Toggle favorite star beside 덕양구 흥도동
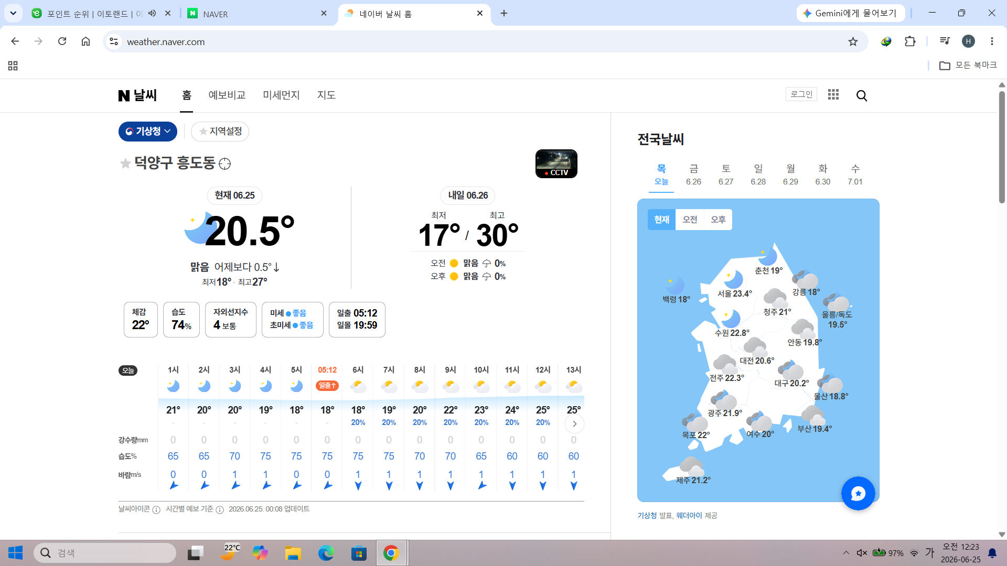Screen dimensions: 1007x566 tap(125, 164)
